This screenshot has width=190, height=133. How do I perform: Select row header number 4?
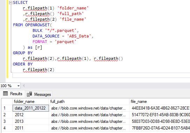[7, 128]
